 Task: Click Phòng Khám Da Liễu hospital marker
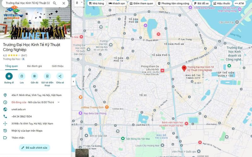162,70
